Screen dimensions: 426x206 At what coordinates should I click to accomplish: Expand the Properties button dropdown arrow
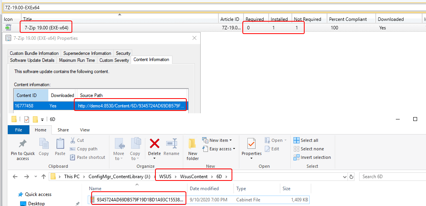[x=251, y=158]
